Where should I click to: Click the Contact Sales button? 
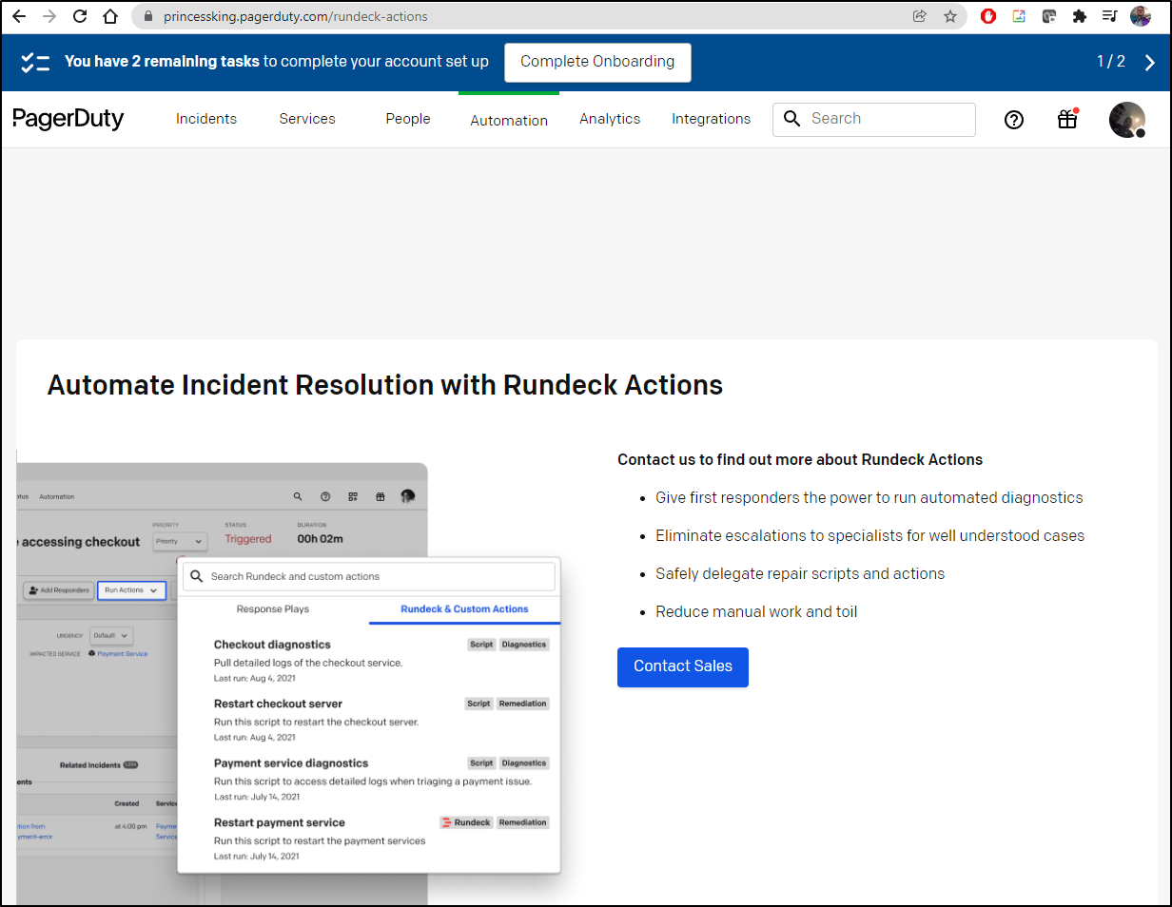click(683, 666)
